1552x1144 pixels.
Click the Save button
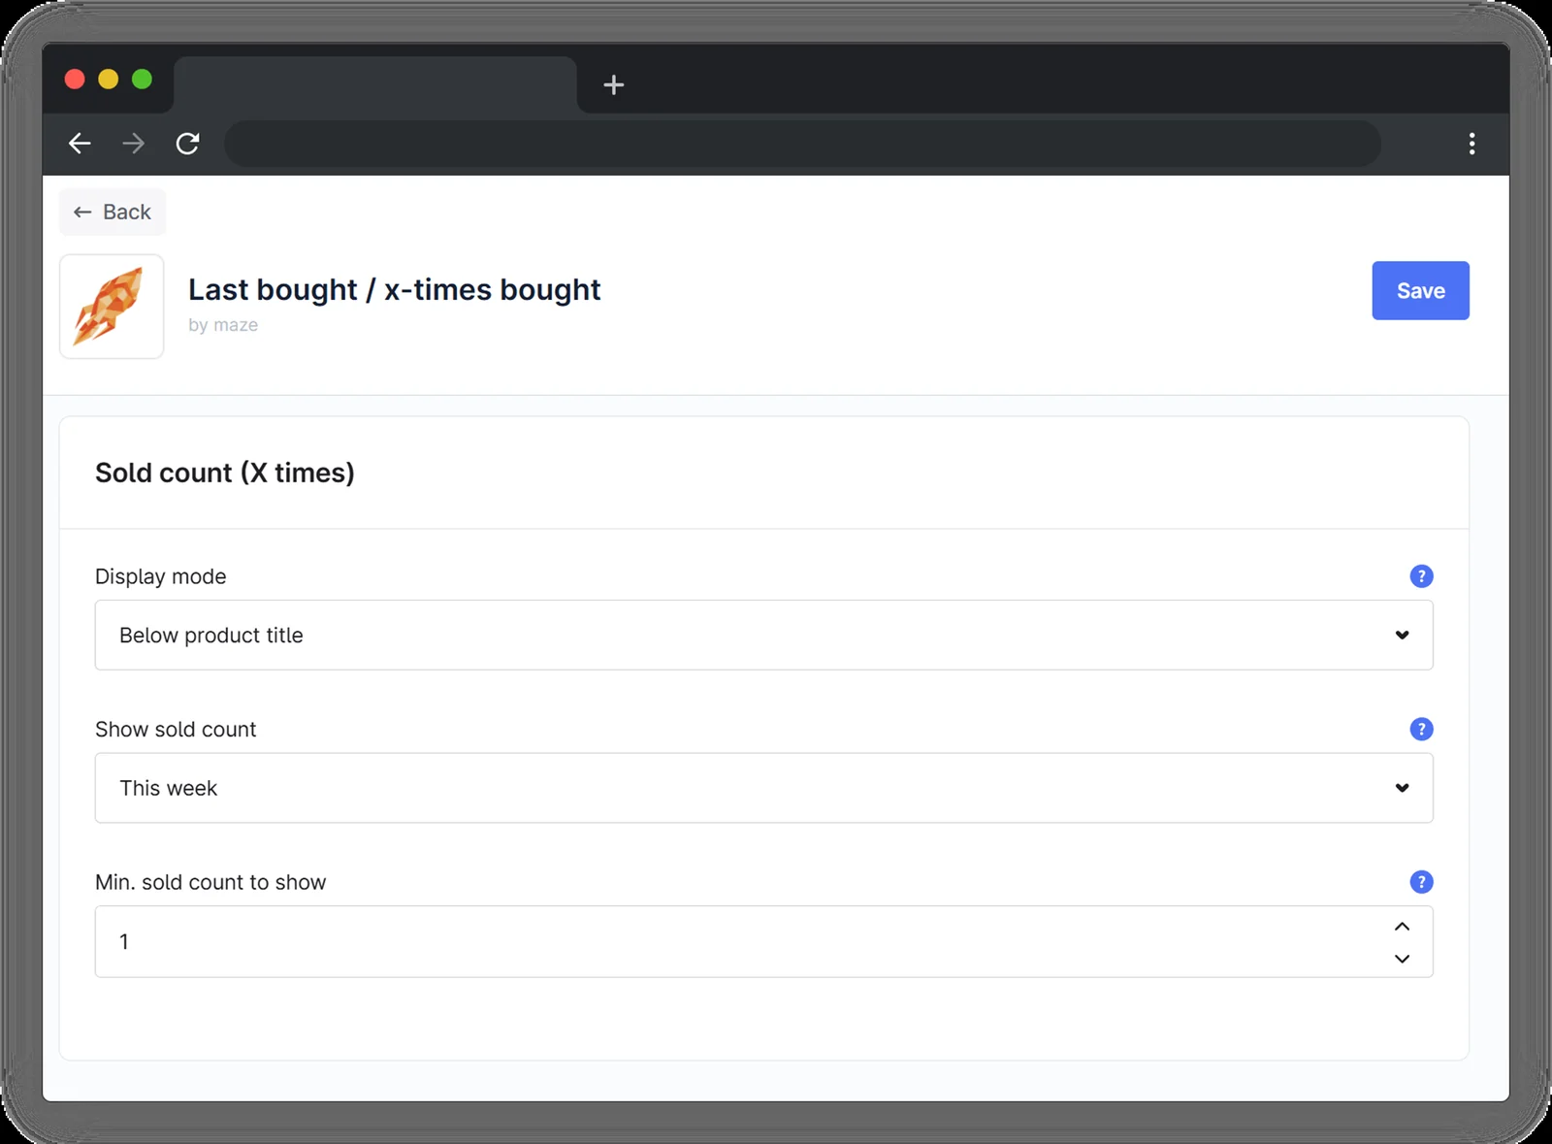pos(1420,290)
